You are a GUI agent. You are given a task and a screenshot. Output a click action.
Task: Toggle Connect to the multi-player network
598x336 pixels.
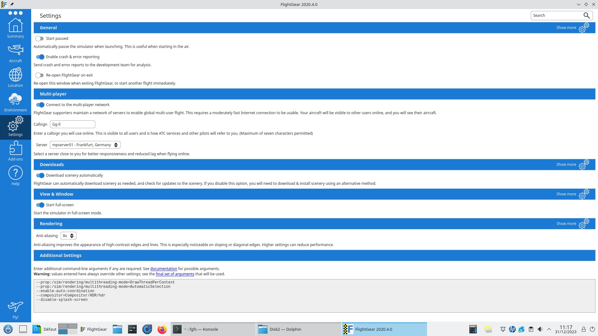(x=40, y=105)
